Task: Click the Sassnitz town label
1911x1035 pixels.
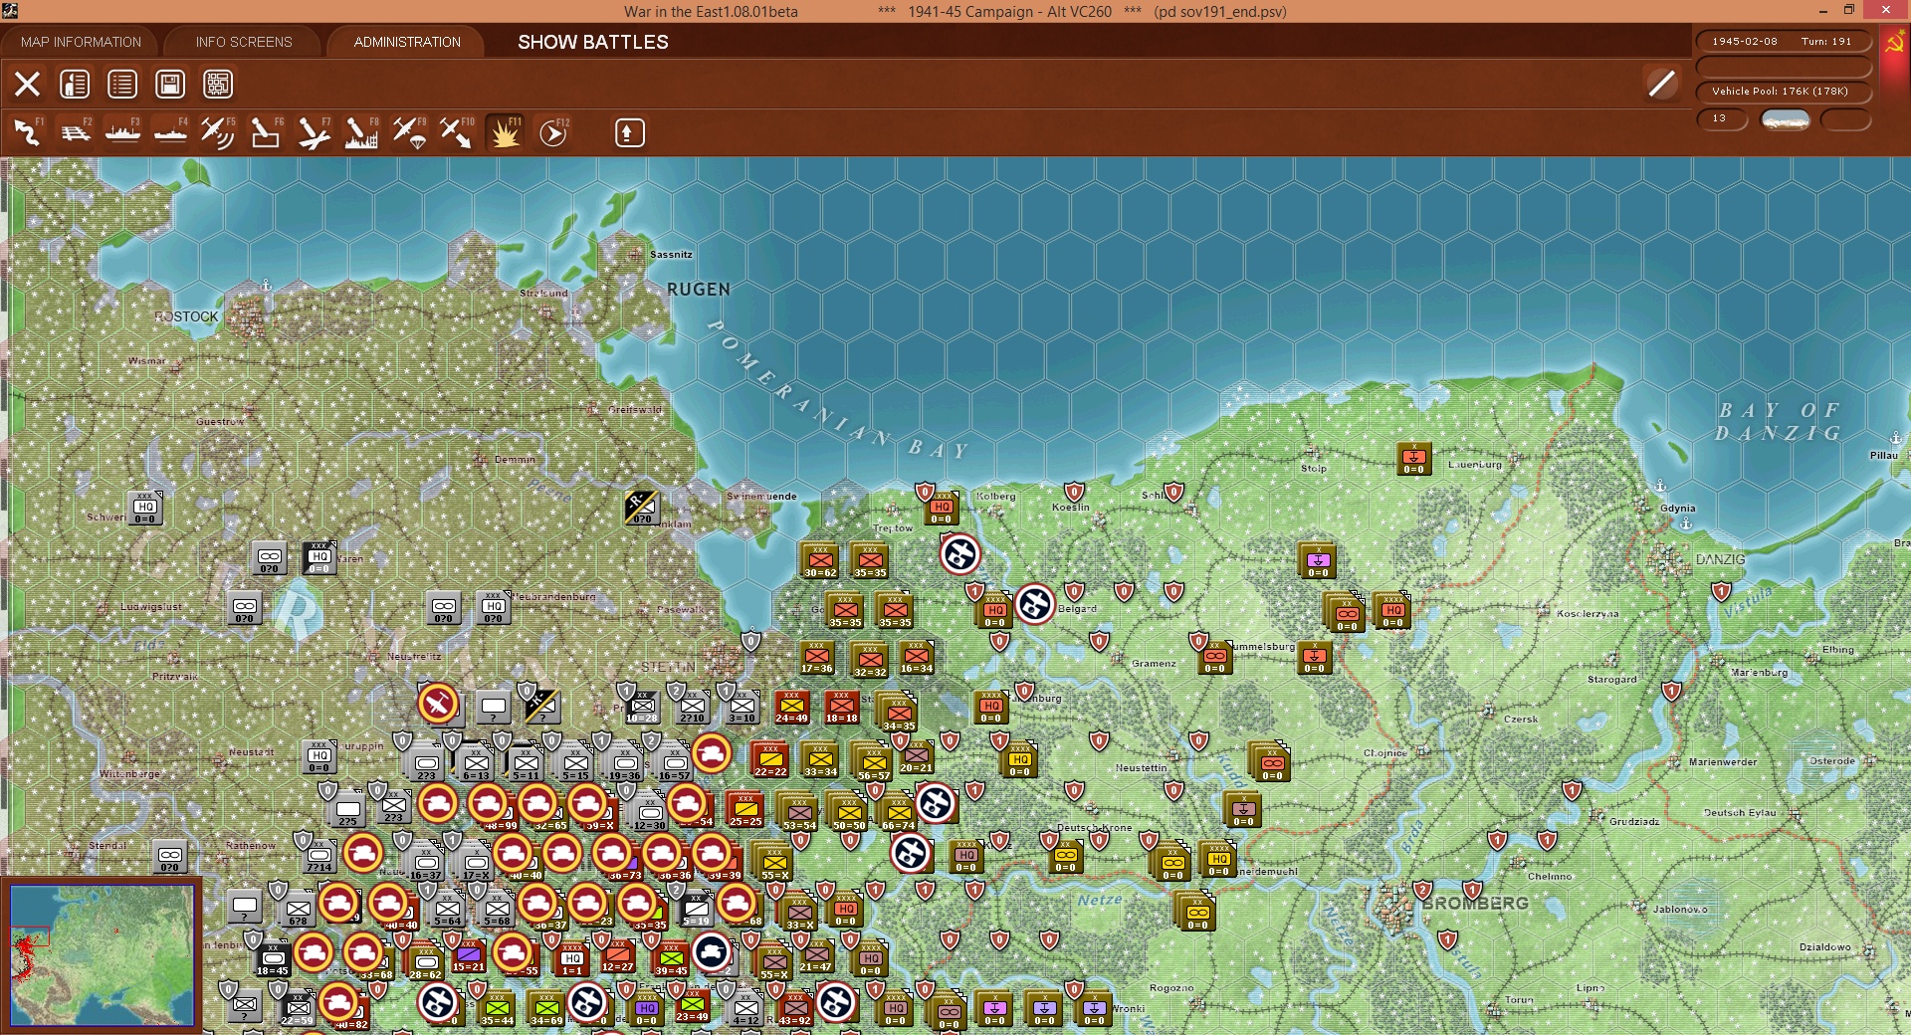Action: pyautogui.click(x=671, y=255)
